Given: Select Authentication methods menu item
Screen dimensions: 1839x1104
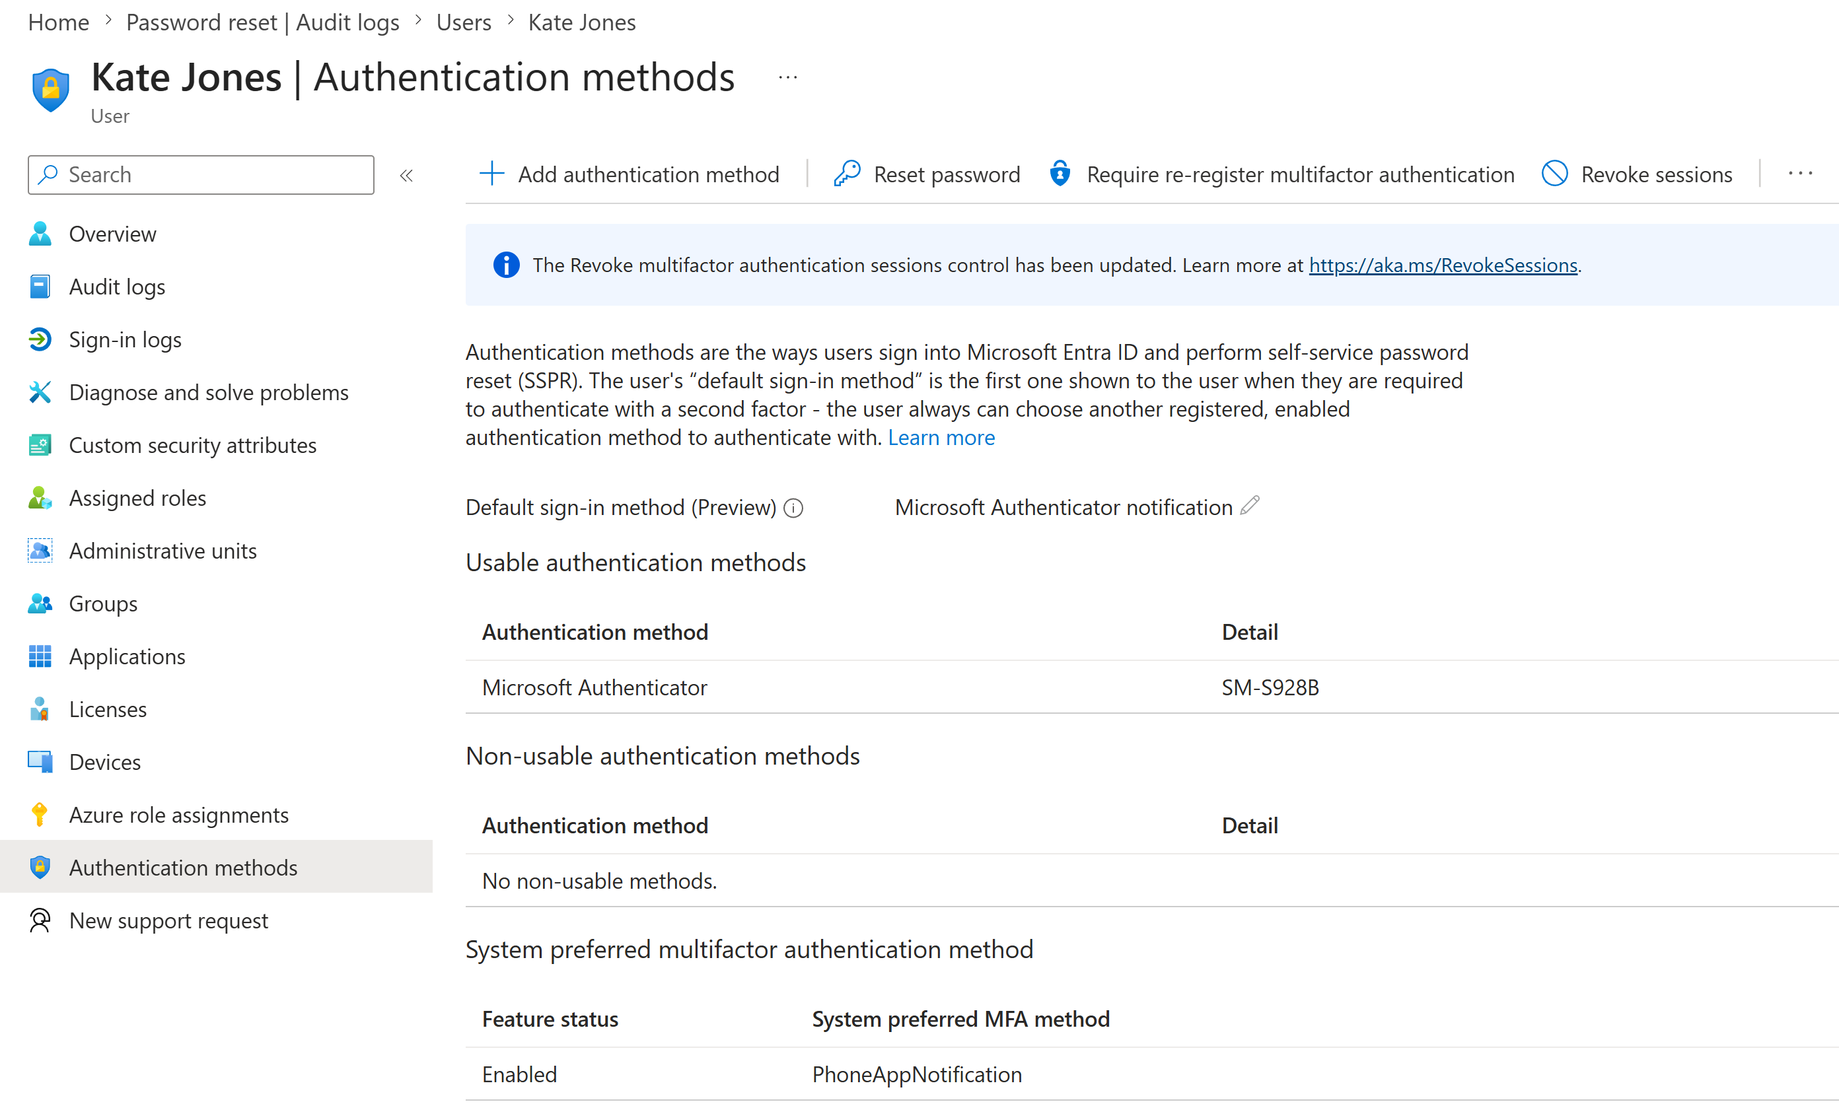Looking at the screenshot, I should coord(216,868).
